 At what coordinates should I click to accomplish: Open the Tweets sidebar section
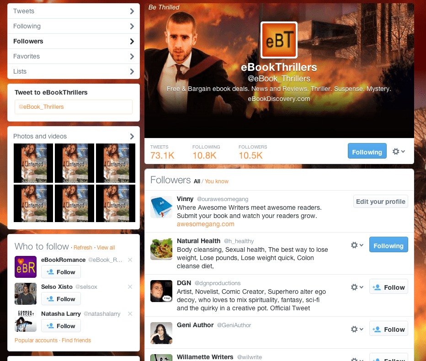point(74,11)
